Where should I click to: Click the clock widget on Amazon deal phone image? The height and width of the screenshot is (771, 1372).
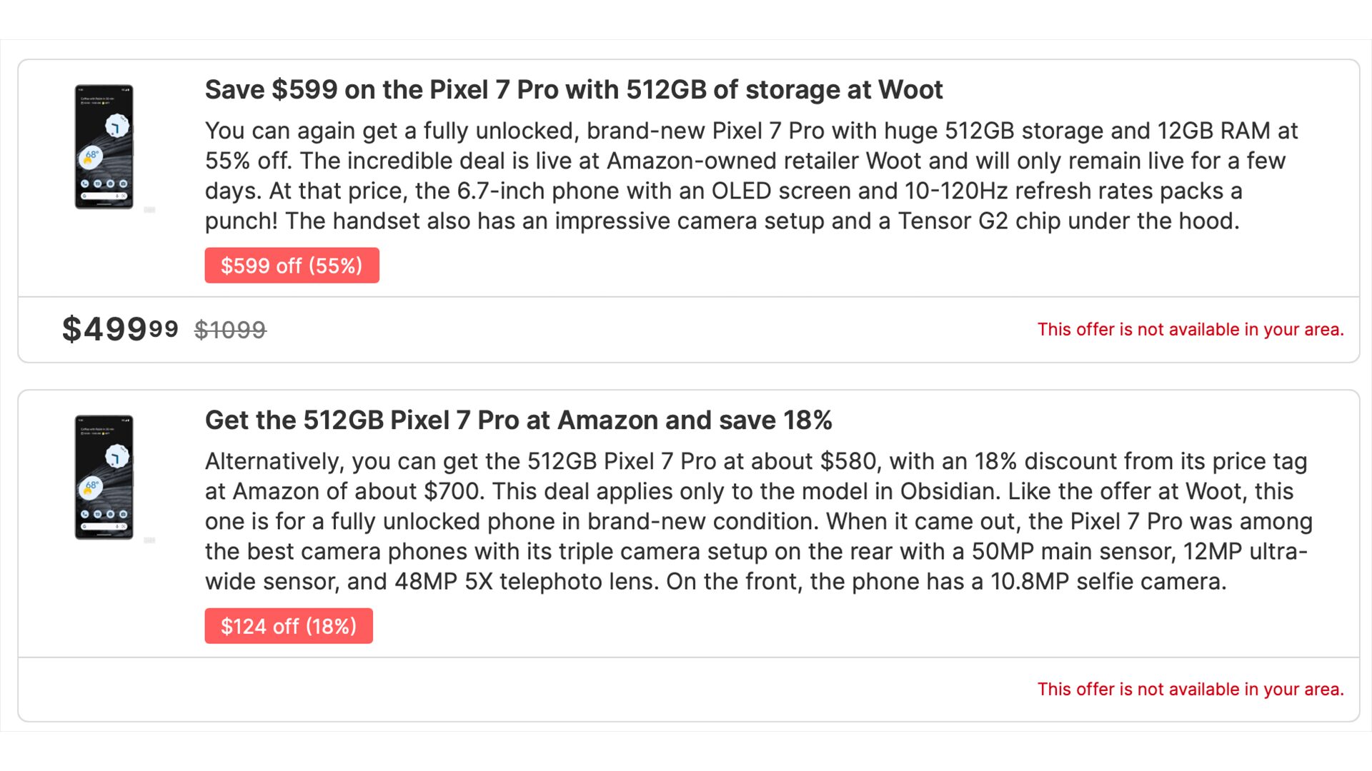click(x=116, y=457)
